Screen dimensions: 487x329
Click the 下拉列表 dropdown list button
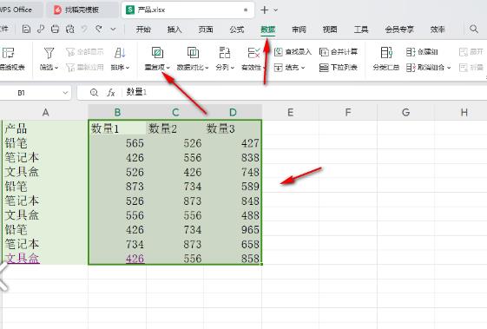point(339,68)
